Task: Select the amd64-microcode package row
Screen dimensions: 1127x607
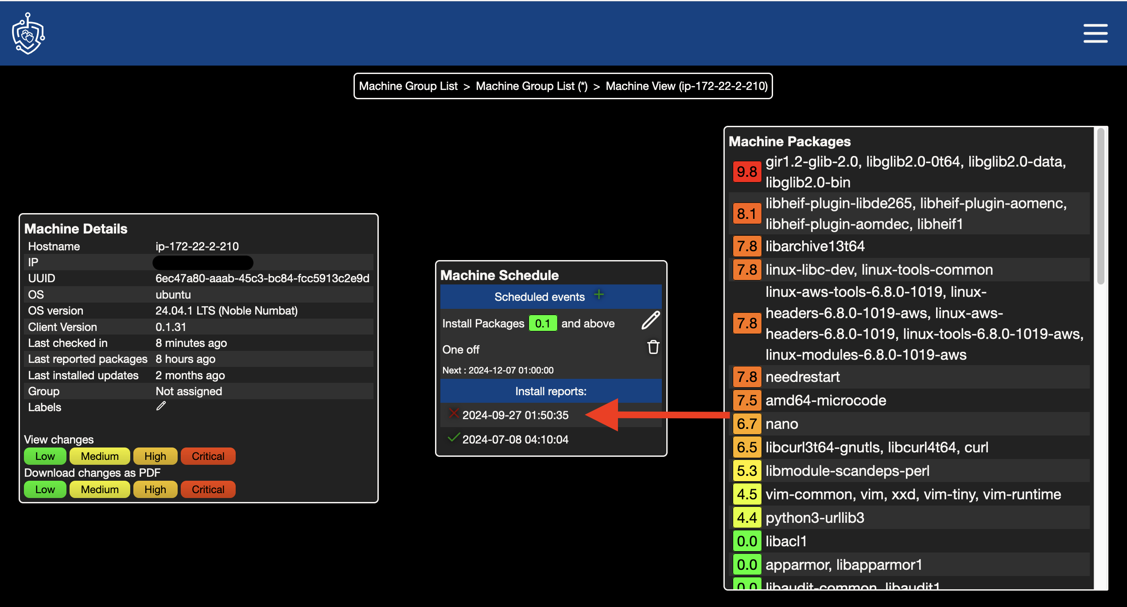Action: 909,400
